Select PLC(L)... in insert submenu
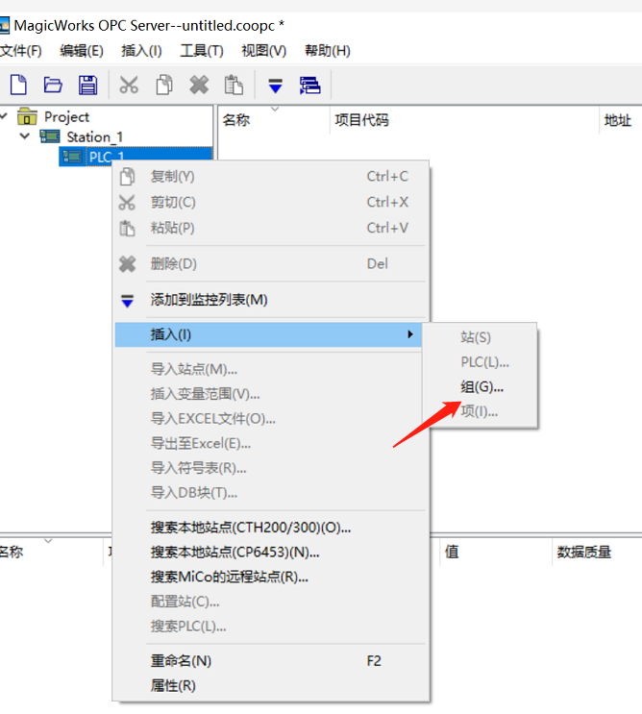Screen dimensions: 642x714 (484, 362)
